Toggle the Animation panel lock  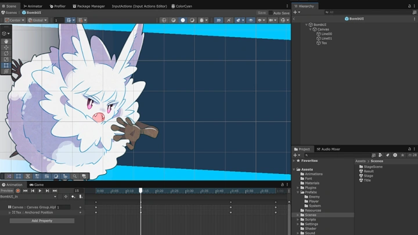(x=282, y=185)
